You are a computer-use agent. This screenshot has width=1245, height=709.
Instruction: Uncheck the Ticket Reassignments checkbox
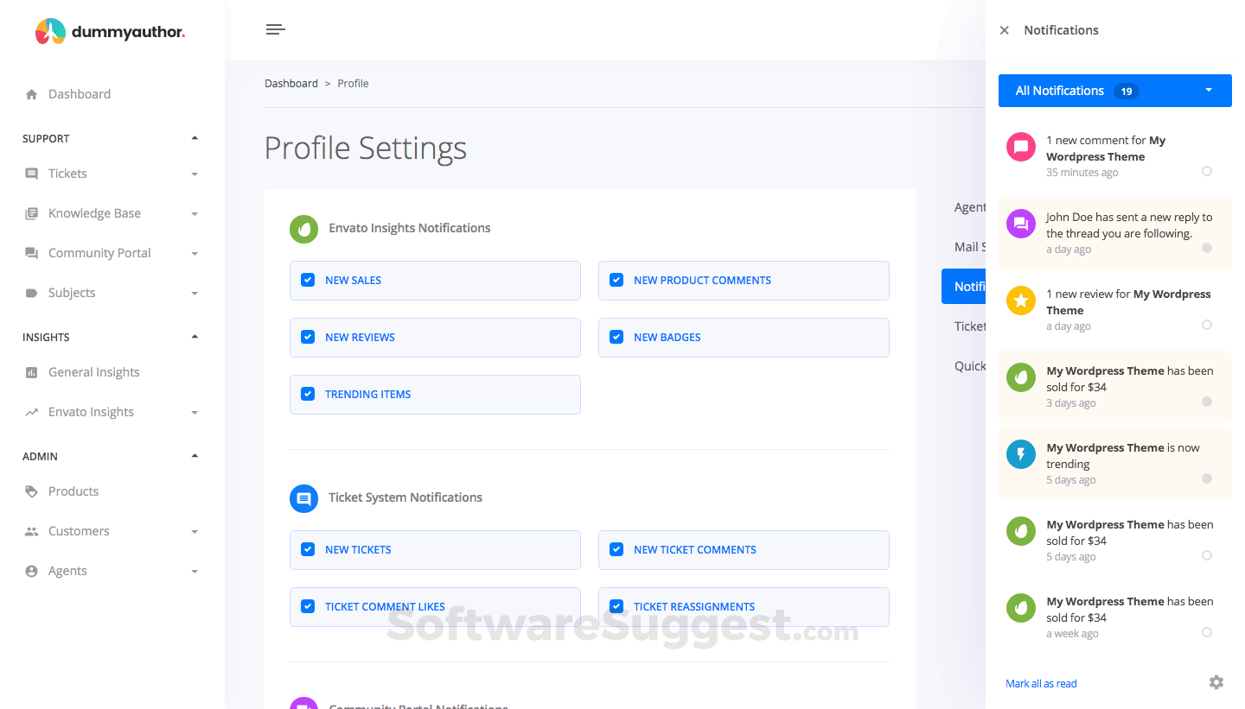(x=616, y=606)
